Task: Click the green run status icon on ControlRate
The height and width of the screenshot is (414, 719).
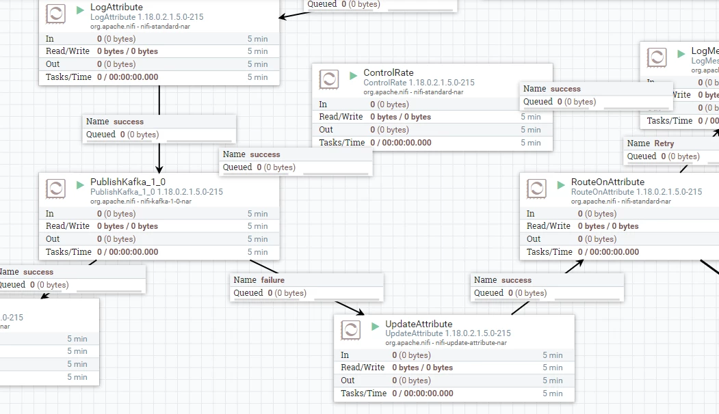Action: tap(353, 76)
